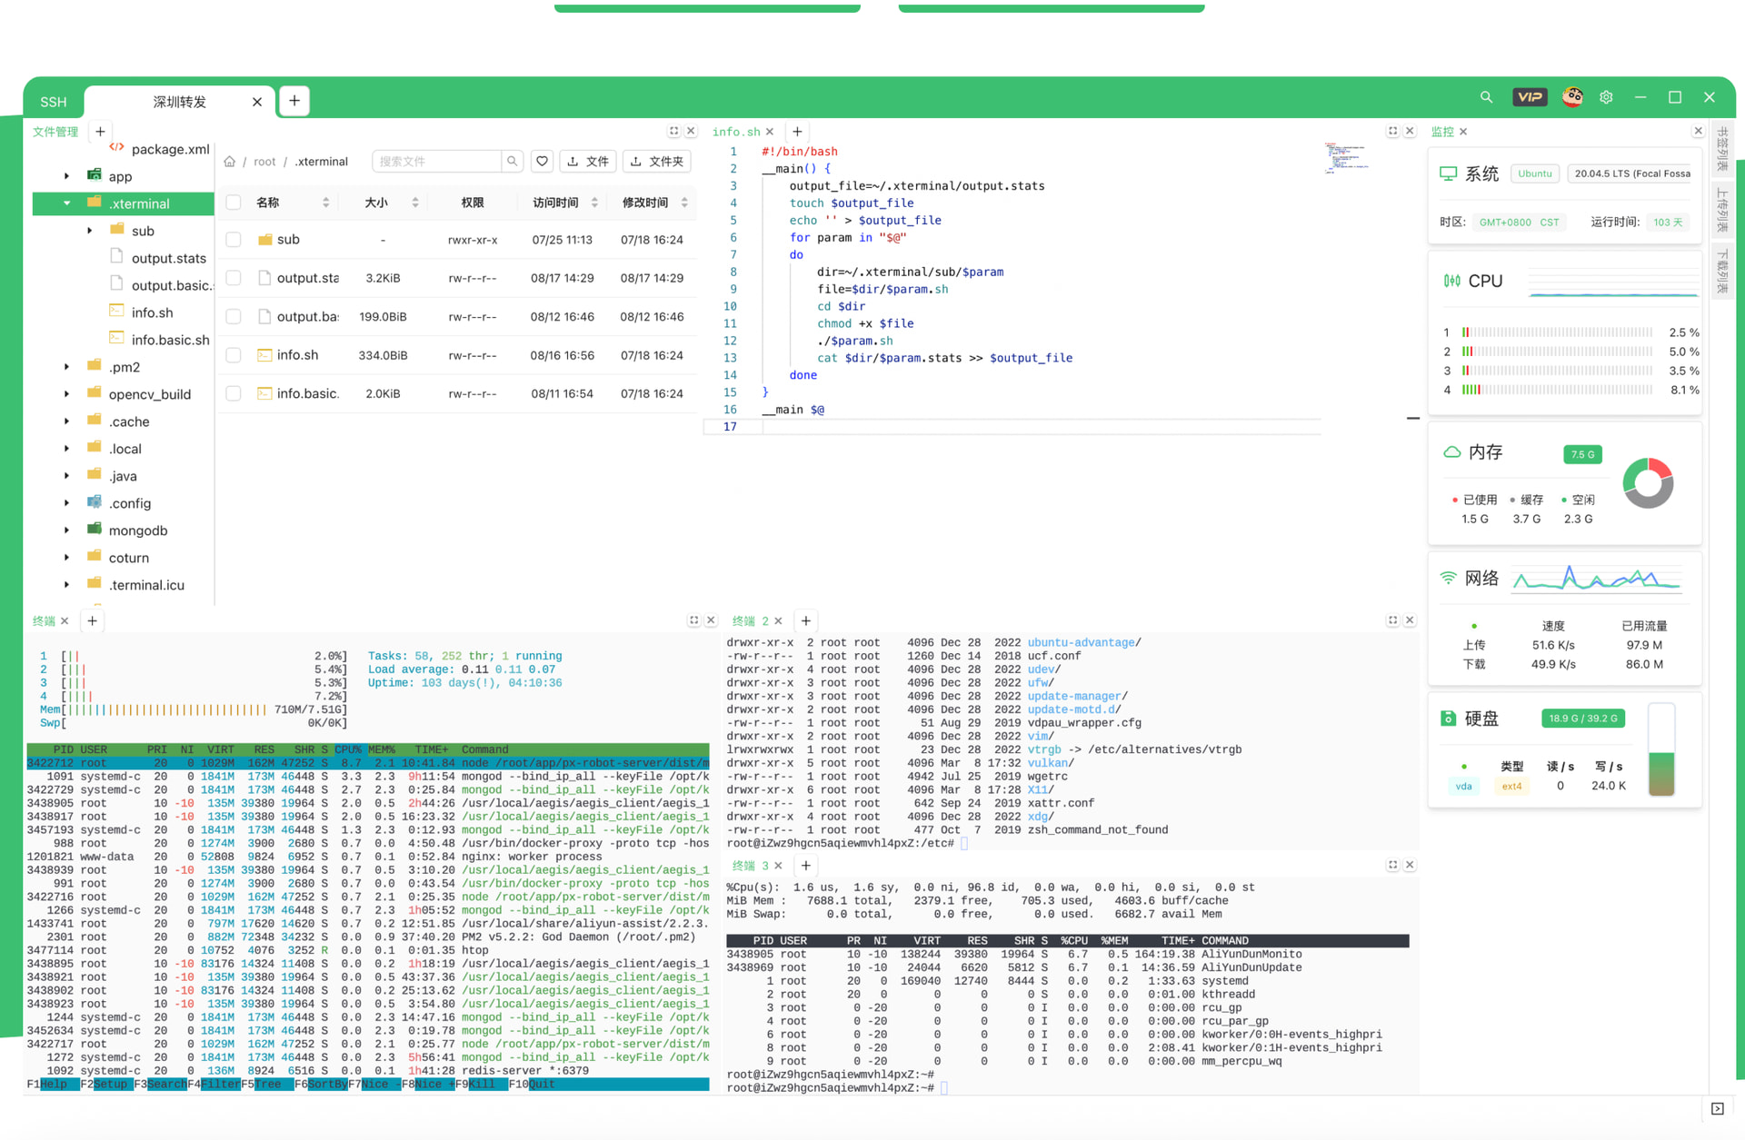Select the 终端 2 terminal tab

coord(750,621)
